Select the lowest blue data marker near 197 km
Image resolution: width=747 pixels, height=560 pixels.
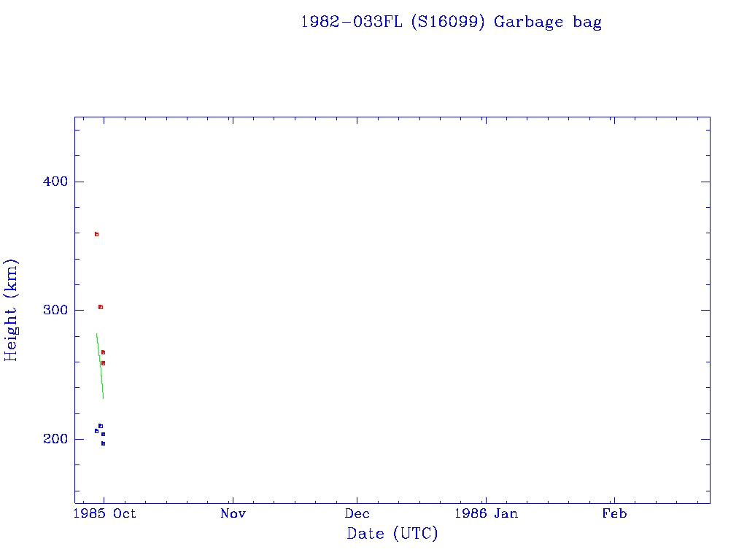pos(103,443)
